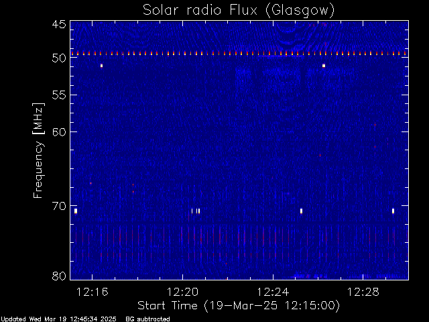The image size is (429, 322).
Task: Click the 12:24 time tick label
Action: (273, 292)
